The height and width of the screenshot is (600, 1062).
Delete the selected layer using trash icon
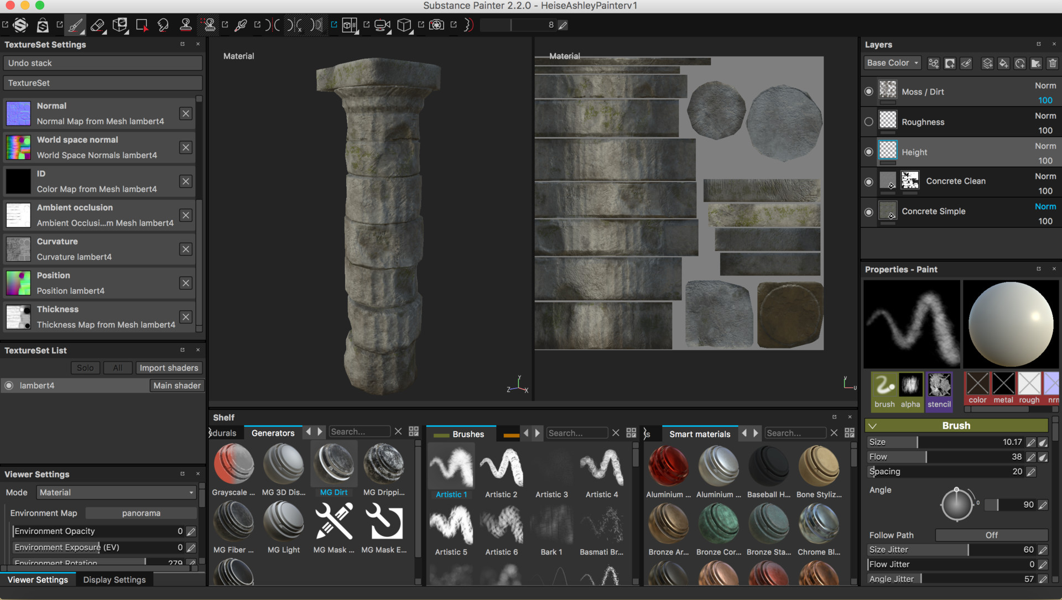(x=1053, y=63)
